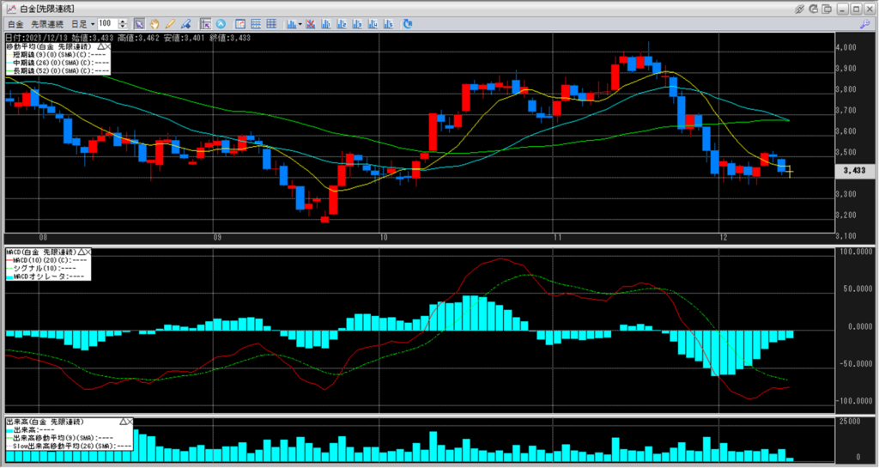Viewport: 879px width, 468px height.
Task: Collapse the 移動平均 legend with its triangle
Action: point(101,46)
